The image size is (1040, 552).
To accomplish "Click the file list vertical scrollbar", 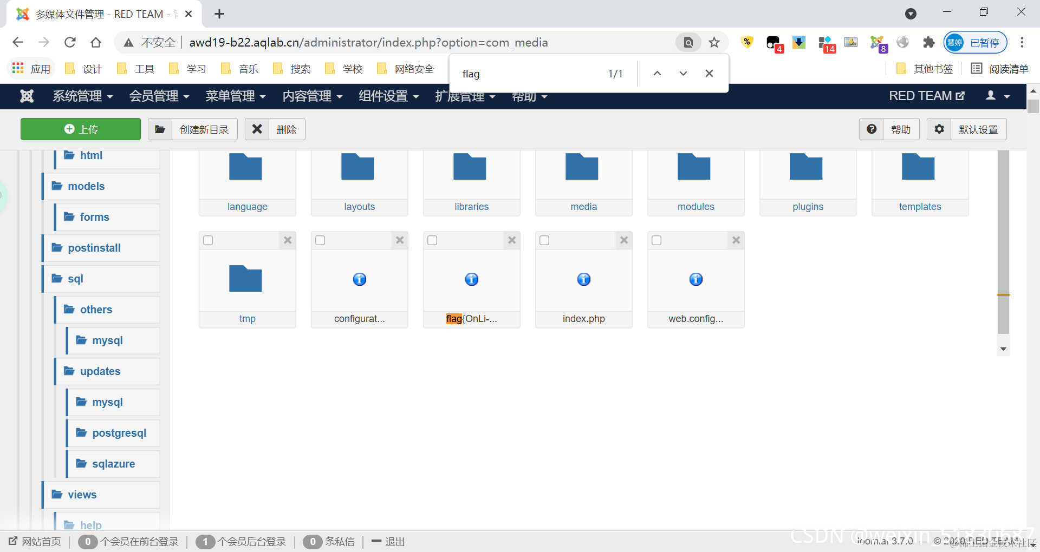I will click(1003, 242).
